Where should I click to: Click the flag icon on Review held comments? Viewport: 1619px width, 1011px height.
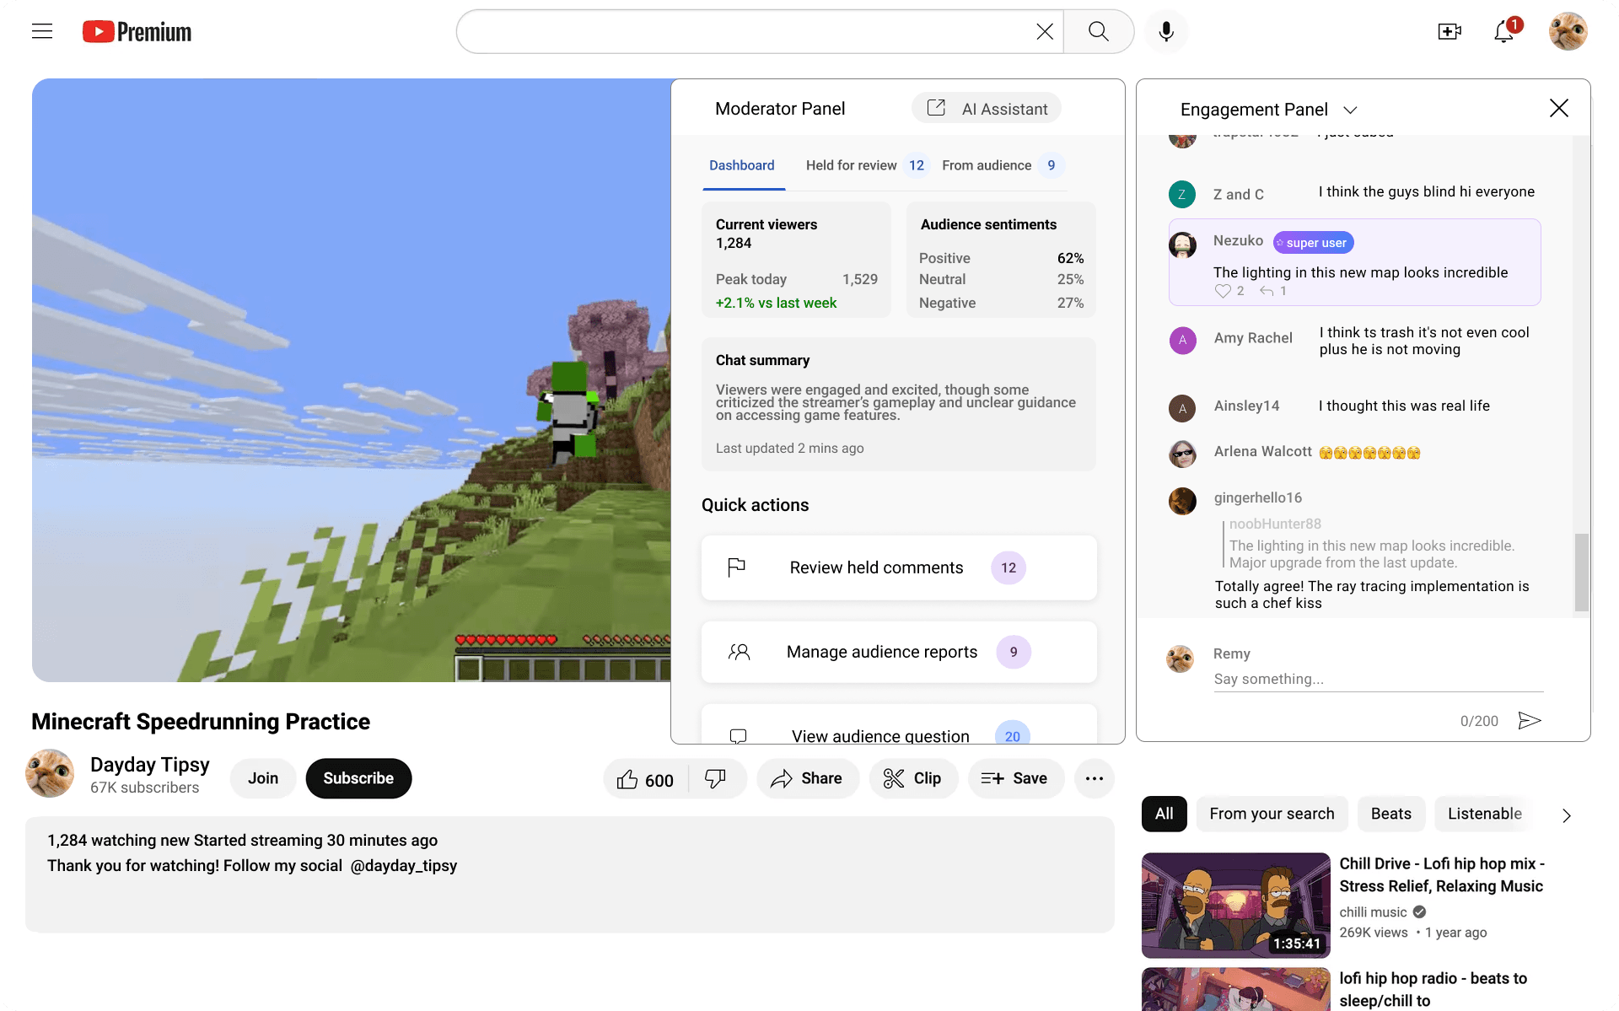[x=736, y=567]
